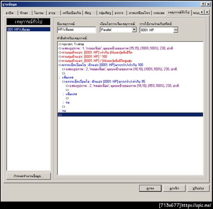Select the อาวุธ tab
The height and width of the screenshot is (209, 213).
click(54, 13)
